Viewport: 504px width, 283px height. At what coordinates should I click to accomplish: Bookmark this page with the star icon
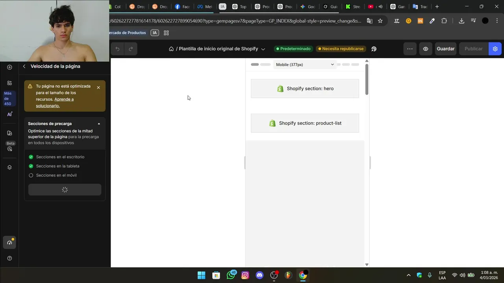point(380,21)
